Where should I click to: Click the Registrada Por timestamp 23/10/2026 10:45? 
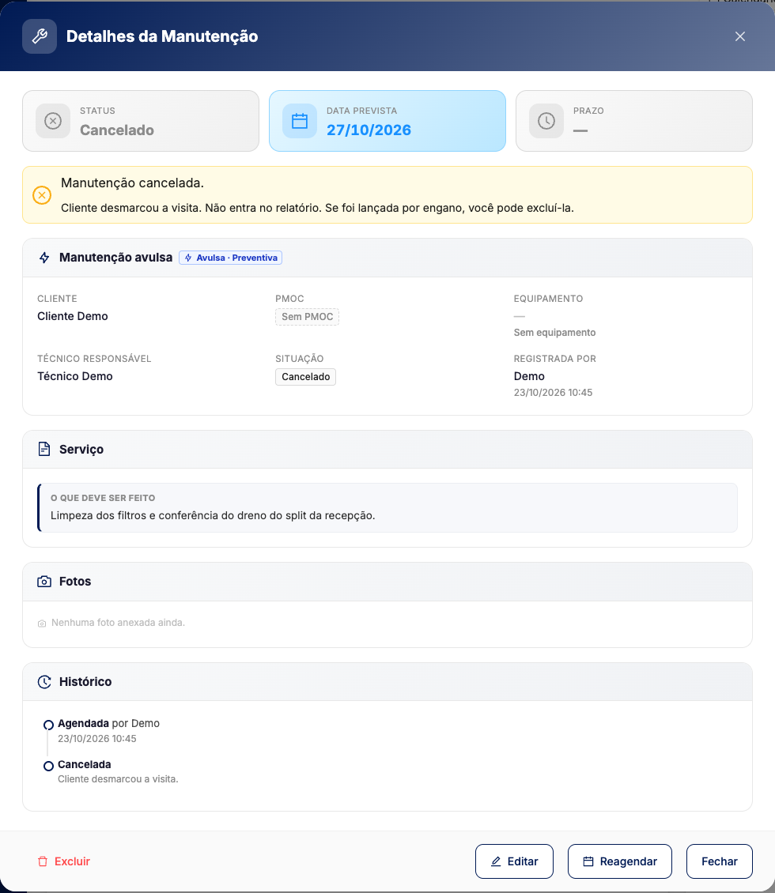(x=553, y=393)
